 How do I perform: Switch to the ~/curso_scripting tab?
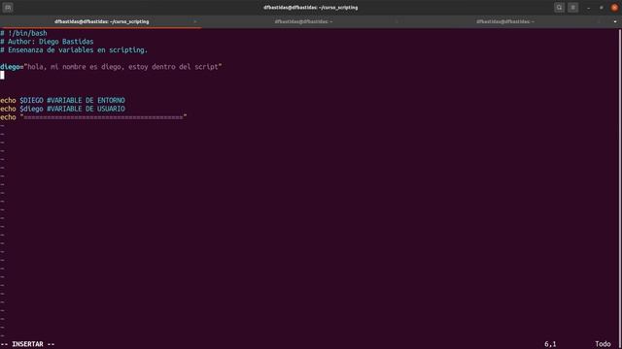[101, 21]
